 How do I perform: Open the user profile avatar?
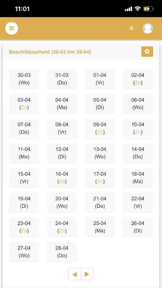point(148,28)
